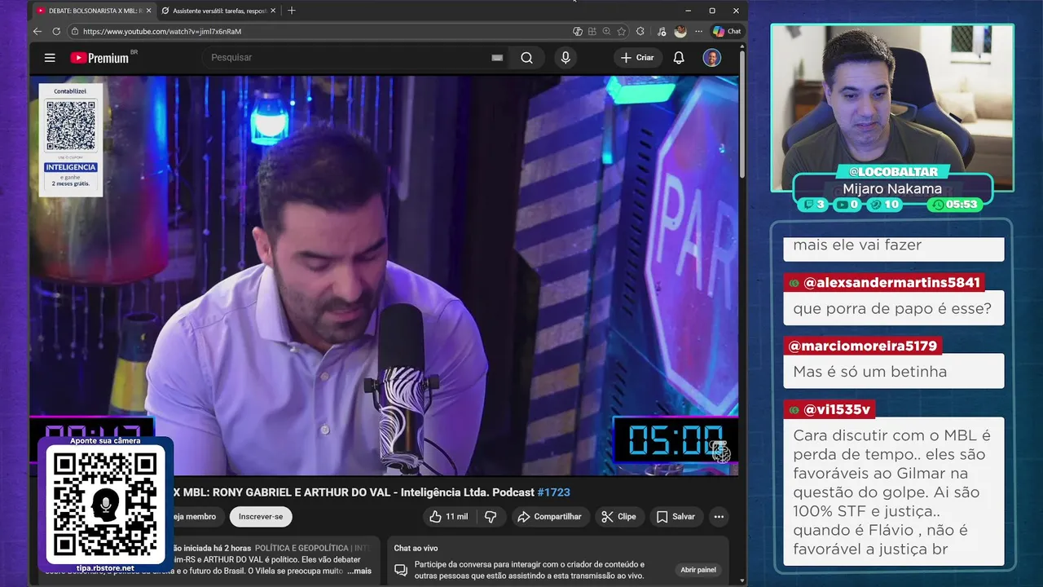Click the Mijaro Nakama name label
1043x587 pixels.
(x=891, y=189)
